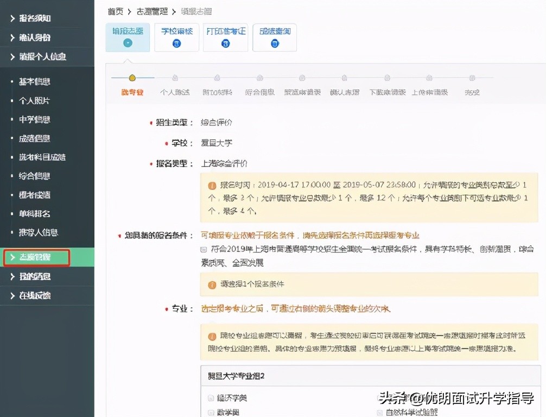Click the 复旦大学专业组2 group header

point(370,376)
